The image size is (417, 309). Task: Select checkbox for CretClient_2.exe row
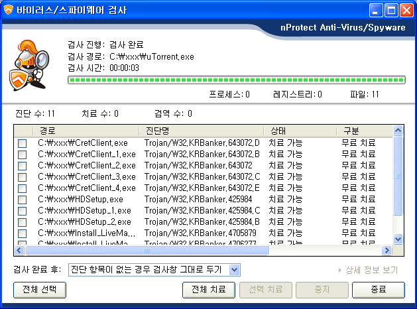23,166
